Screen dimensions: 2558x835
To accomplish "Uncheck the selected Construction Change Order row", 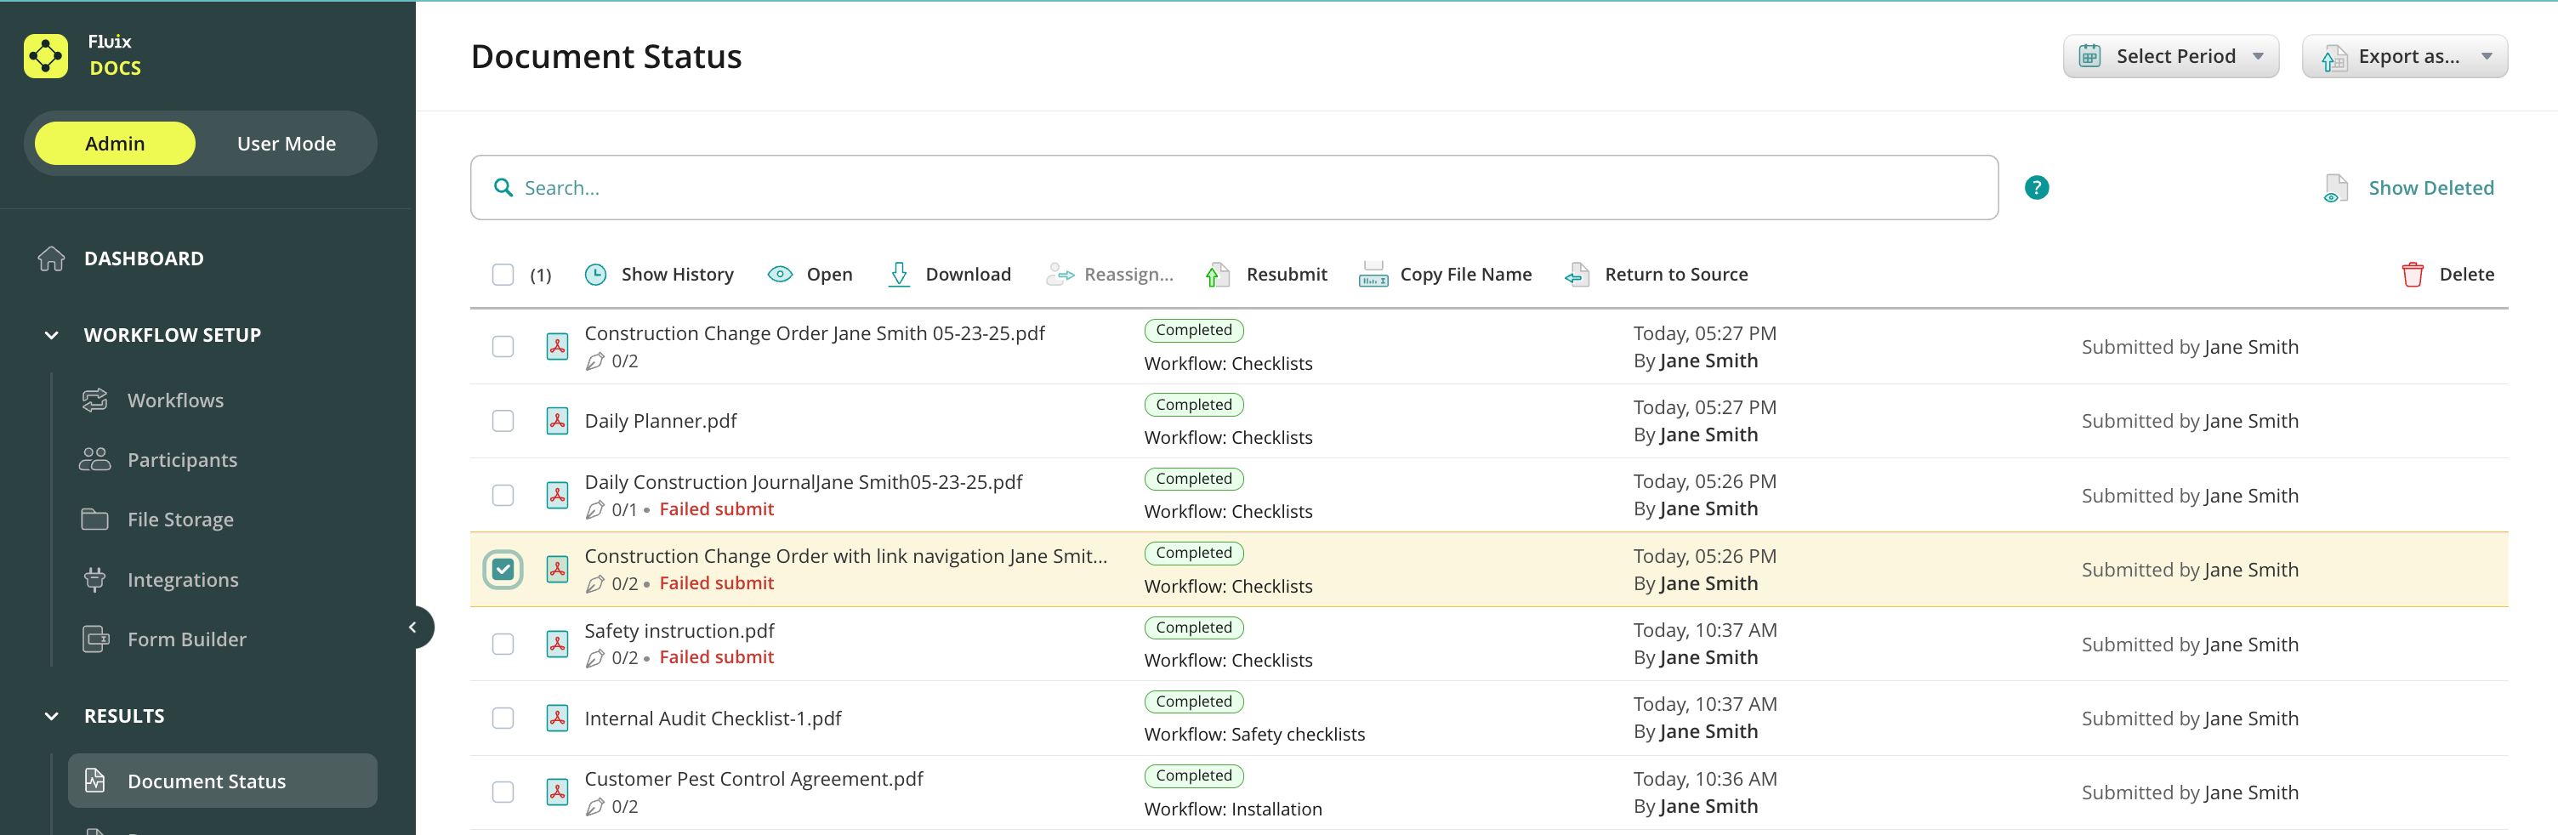I will [x=503, y=570].
